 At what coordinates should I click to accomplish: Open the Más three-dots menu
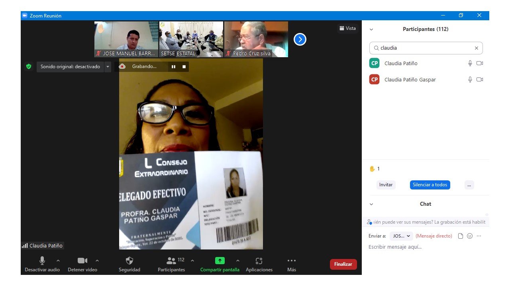tap(292, 261)
